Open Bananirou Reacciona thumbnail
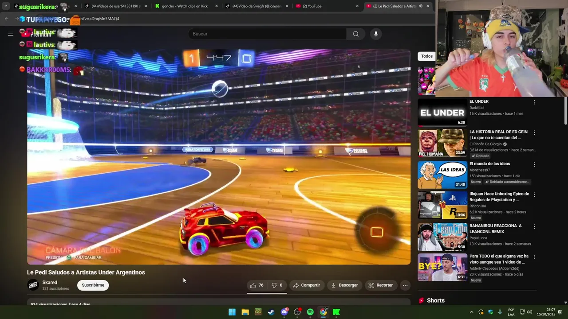Viewport: 568px width, 319px height. click(x=442, y=237)
